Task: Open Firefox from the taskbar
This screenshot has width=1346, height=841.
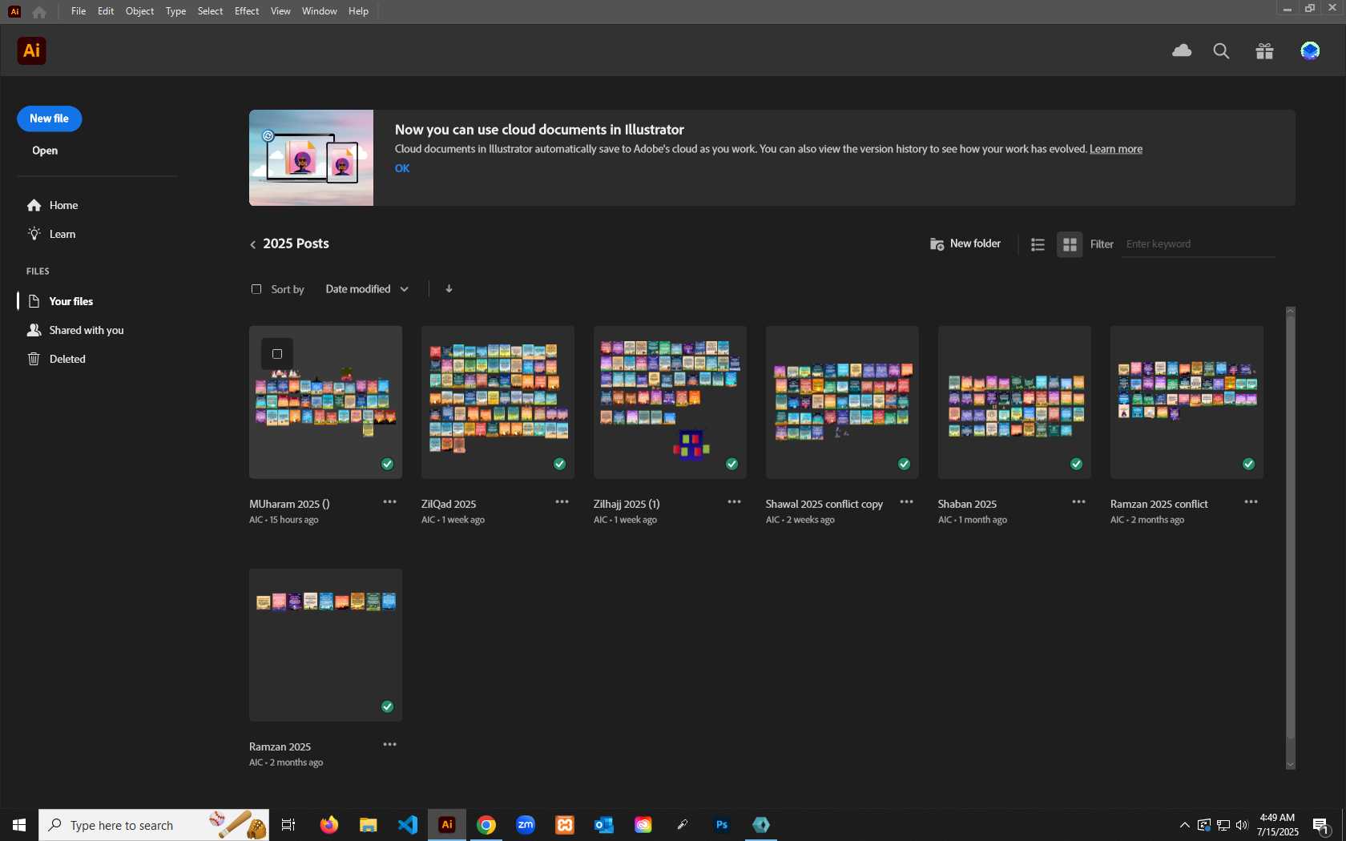Action: [x=328, y=824]
